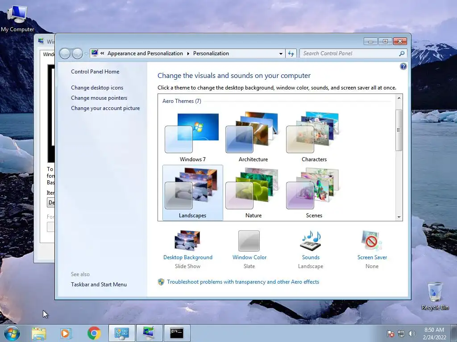This screenshot has width=457, height=342.
Task: Click the background window's title bar icon
Action: point(41,41)
